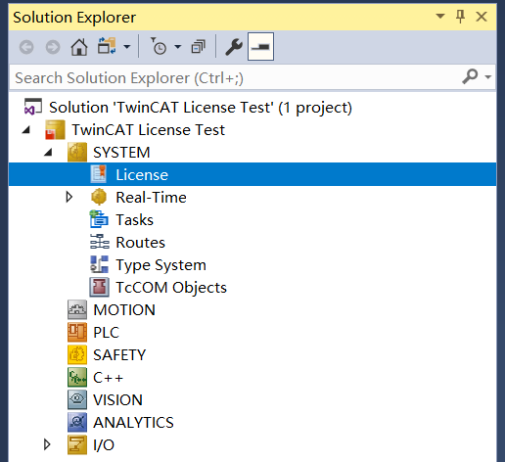Viewport: 505px width, 462px height.
Task: Click the VISION eye icon node
Action: click(x=77, y=399)
